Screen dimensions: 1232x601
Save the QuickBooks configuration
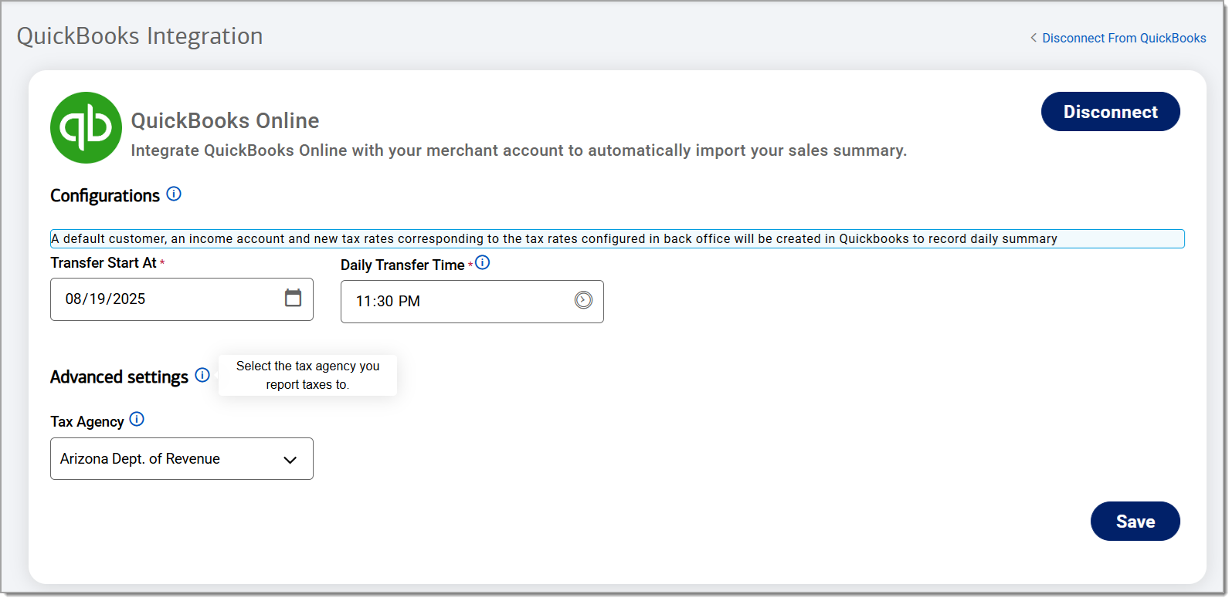pos(1135,522)
